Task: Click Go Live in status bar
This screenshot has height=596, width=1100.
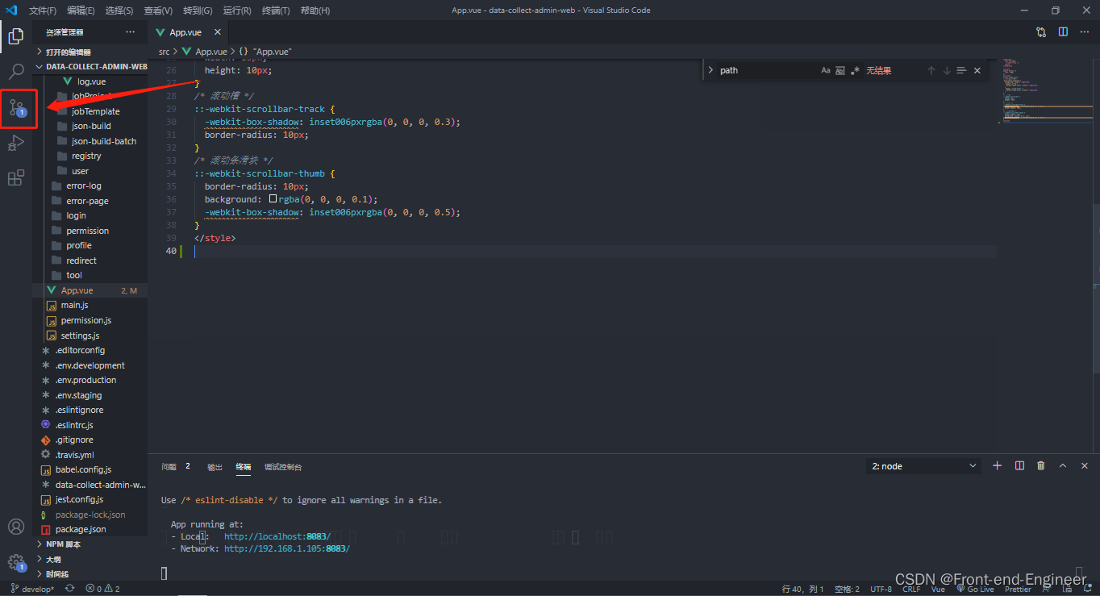Action: (x=975, y=589)
